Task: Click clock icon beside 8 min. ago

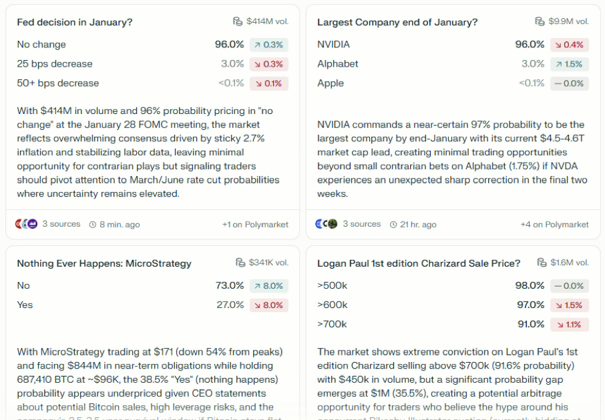Action: 93,225
